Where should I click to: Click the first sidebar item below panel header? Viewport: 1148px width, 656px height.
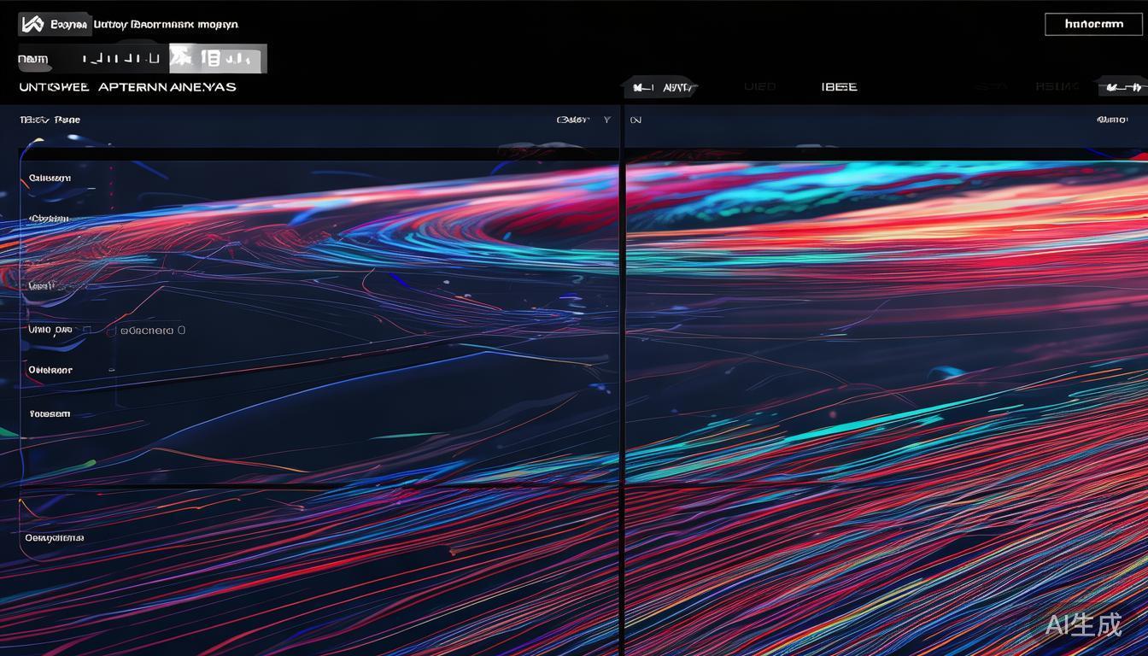(50, 179)
